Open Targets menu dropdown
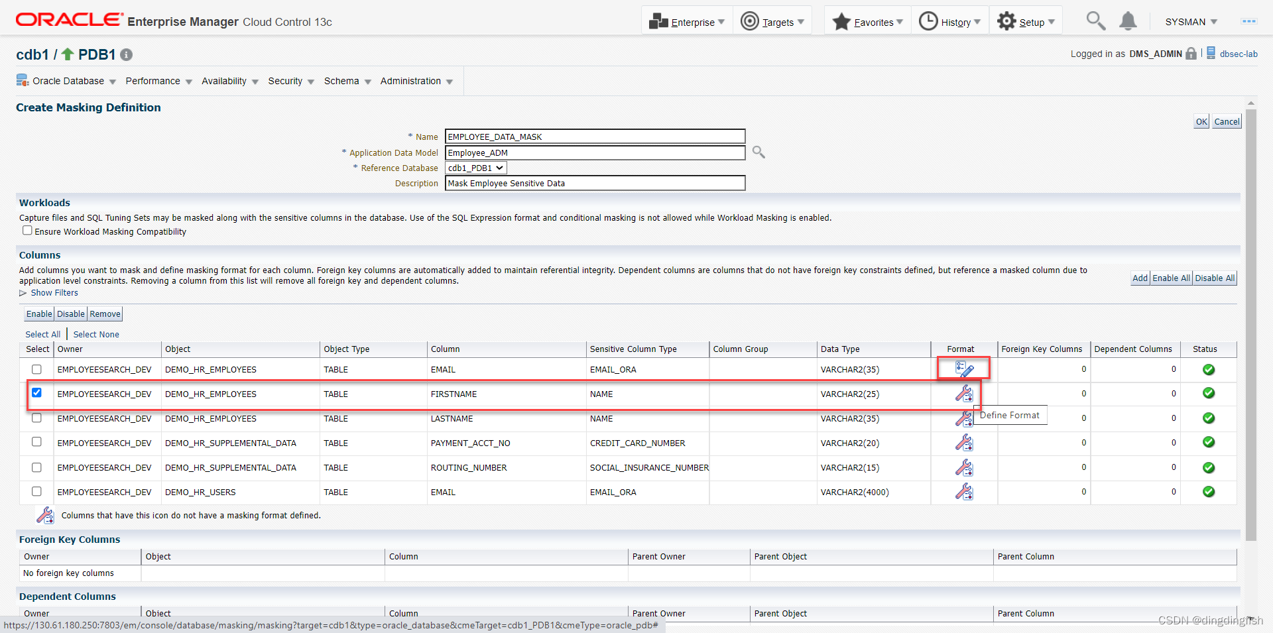Viewport: 1273px width, 633px height. point(772,21)
